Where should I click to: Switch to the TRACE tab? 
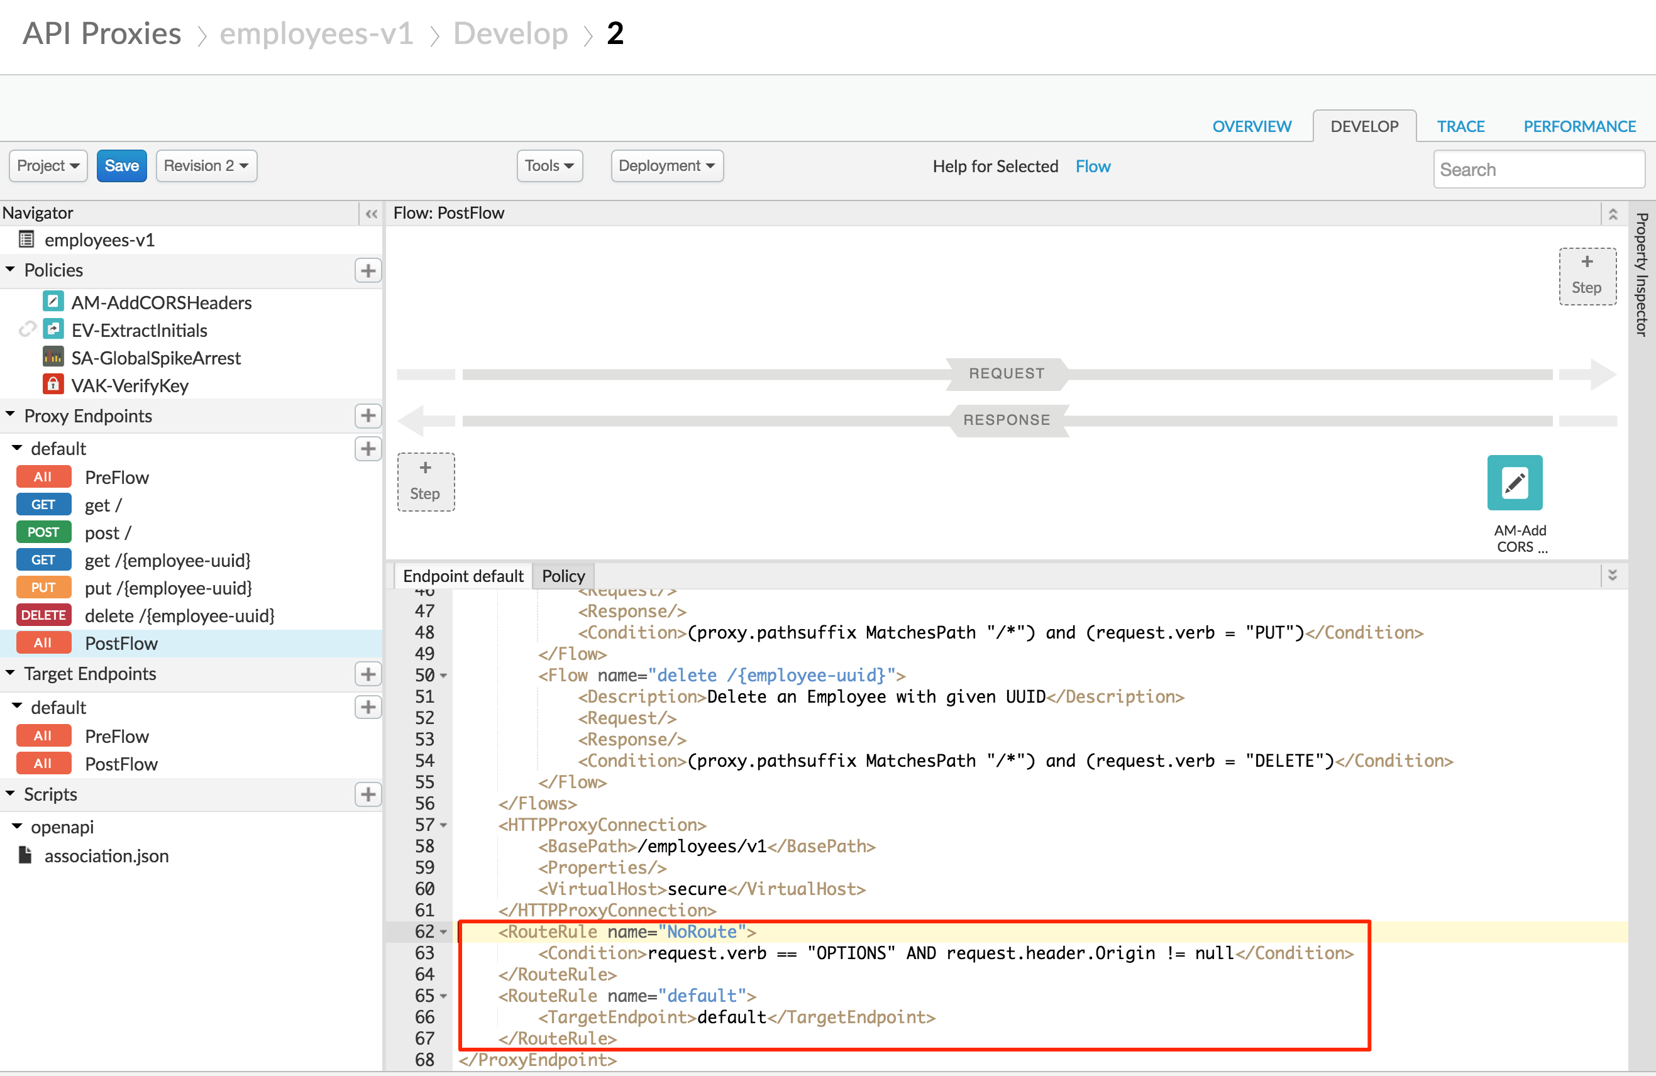click(x=1460, y=126)
